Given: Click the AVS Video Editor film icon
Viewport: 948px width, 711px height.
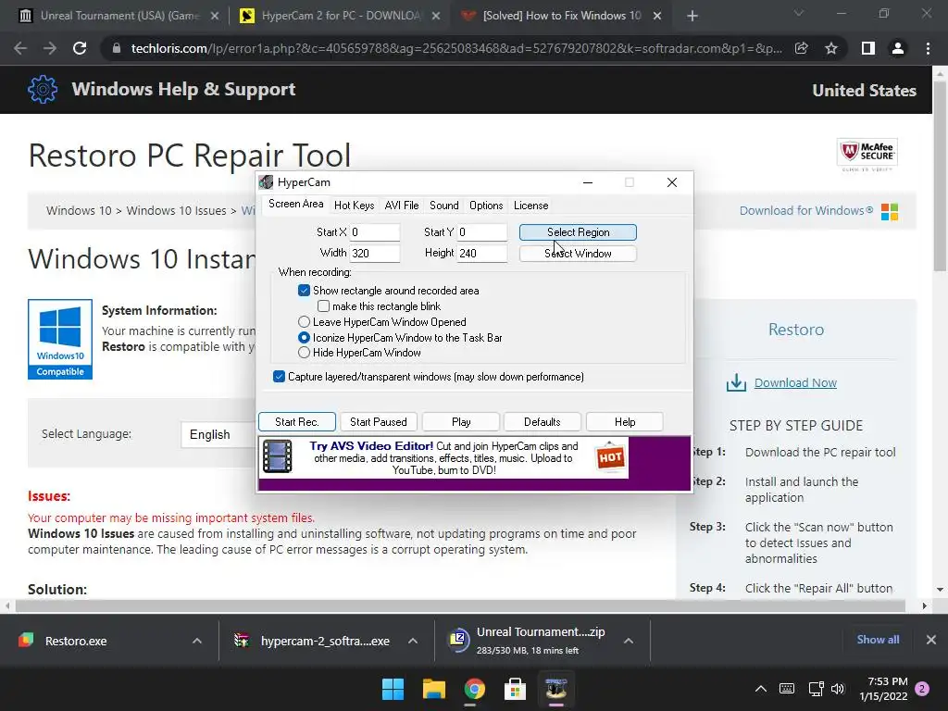Looking at the screenshot, I should [278, 456].
